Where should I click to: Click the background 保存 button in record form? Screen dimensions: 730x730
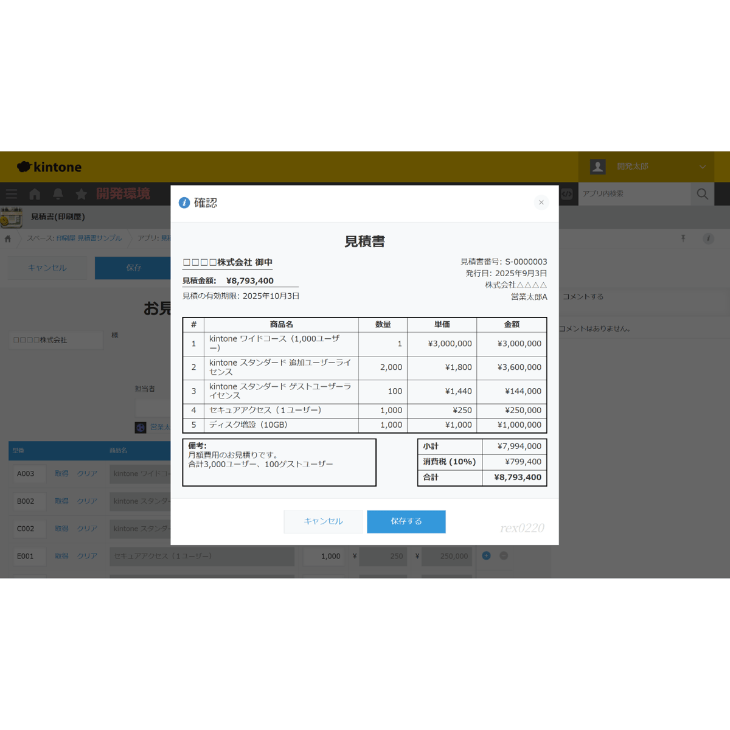pyautogui.click(x=133, y=268)
